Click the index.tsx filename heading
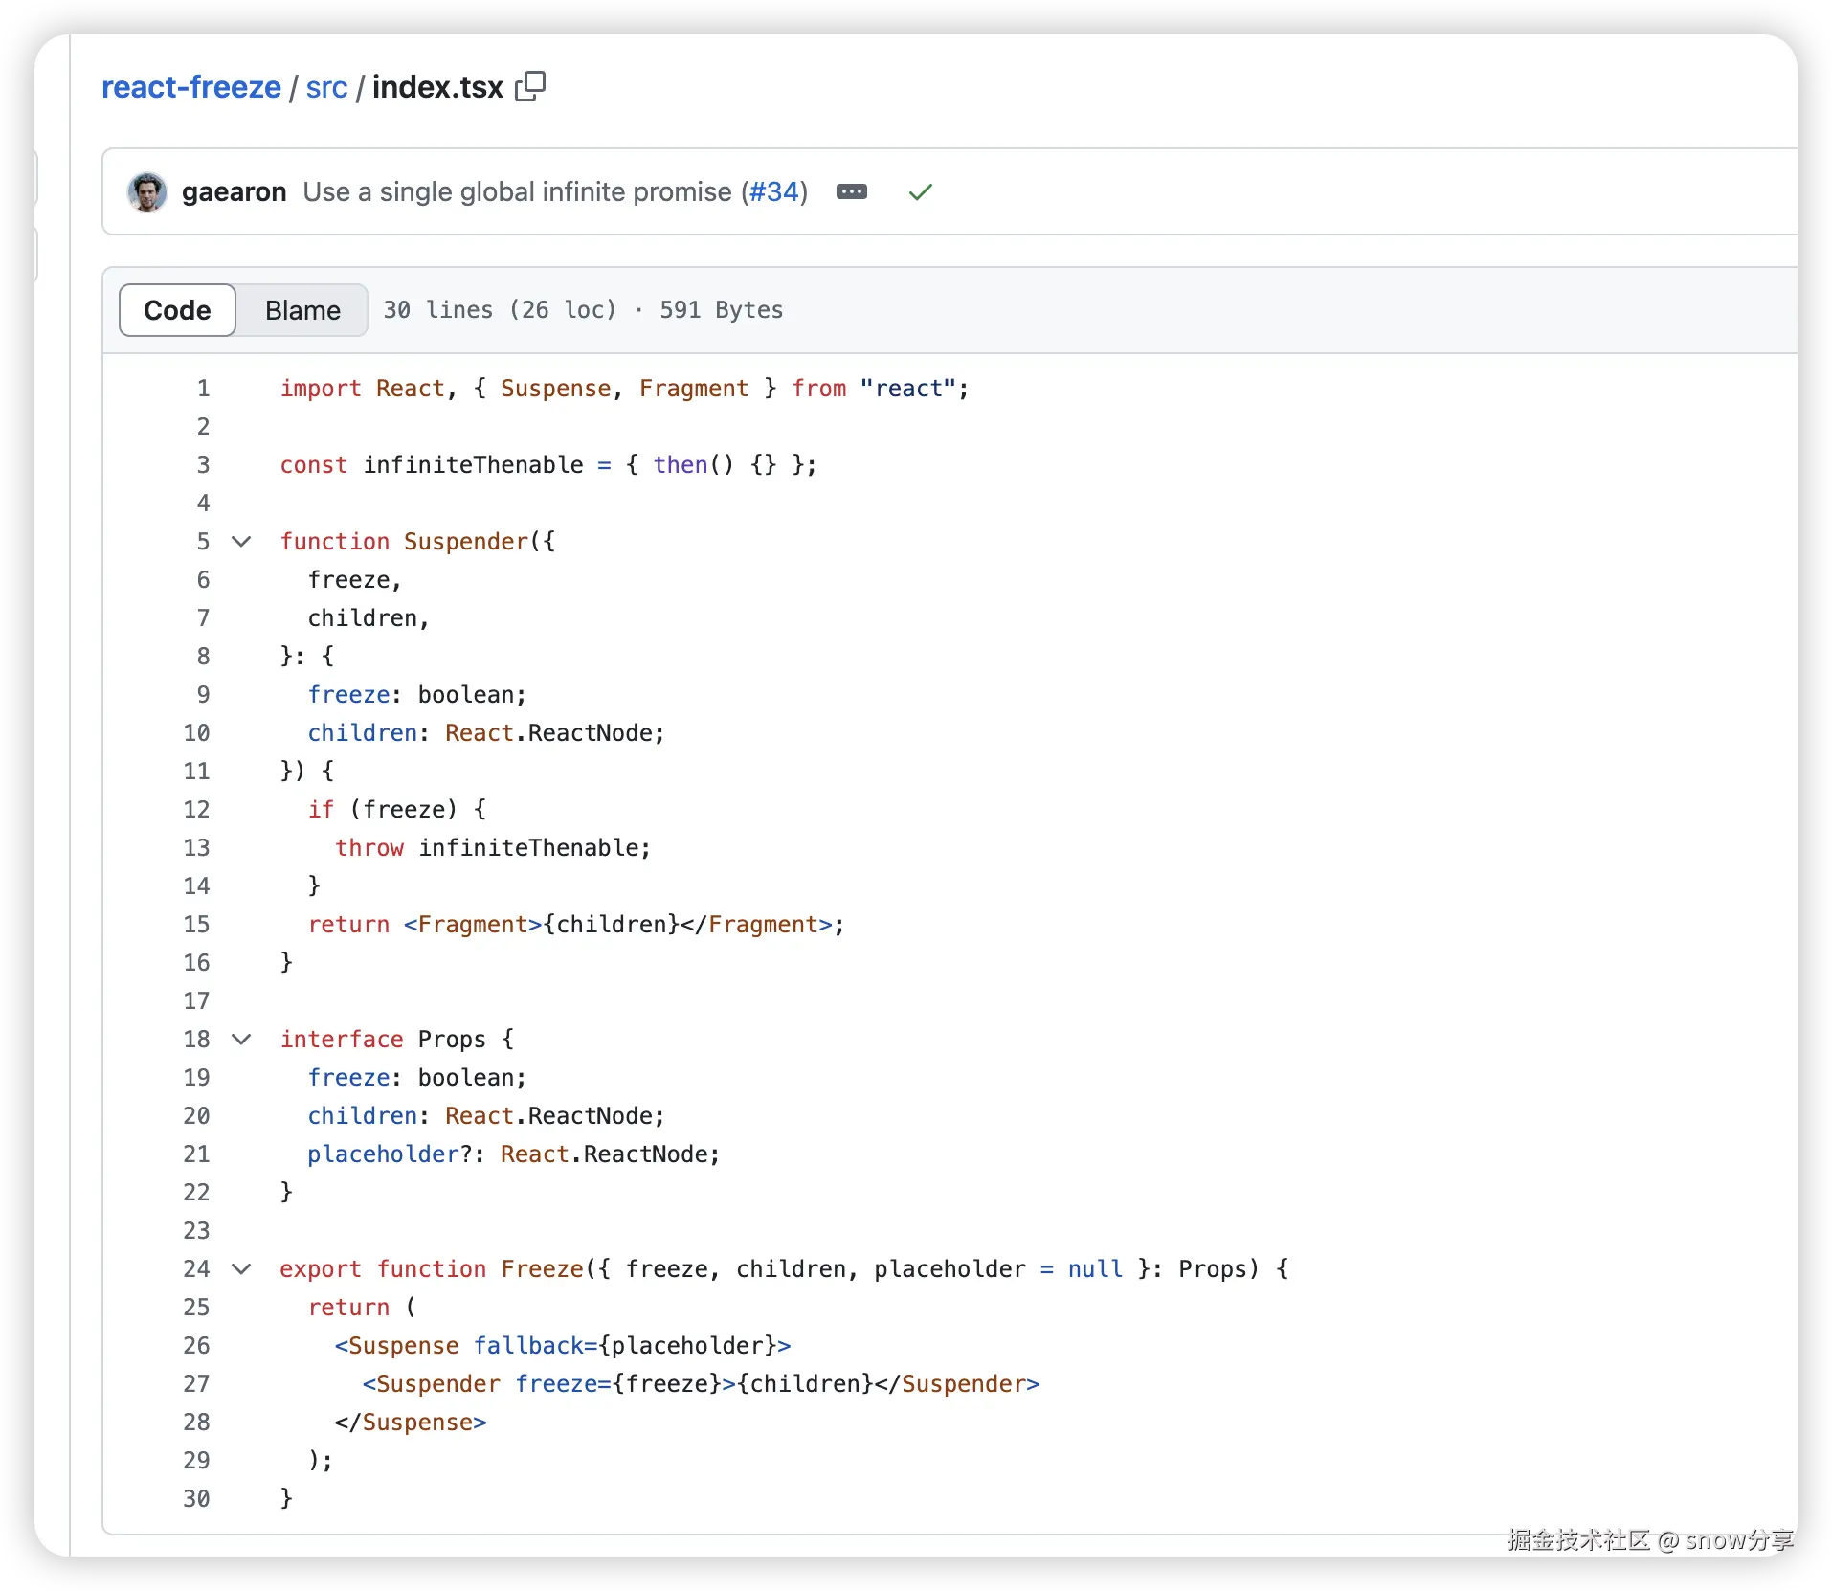1832x1591 pixels. [437, 87]
